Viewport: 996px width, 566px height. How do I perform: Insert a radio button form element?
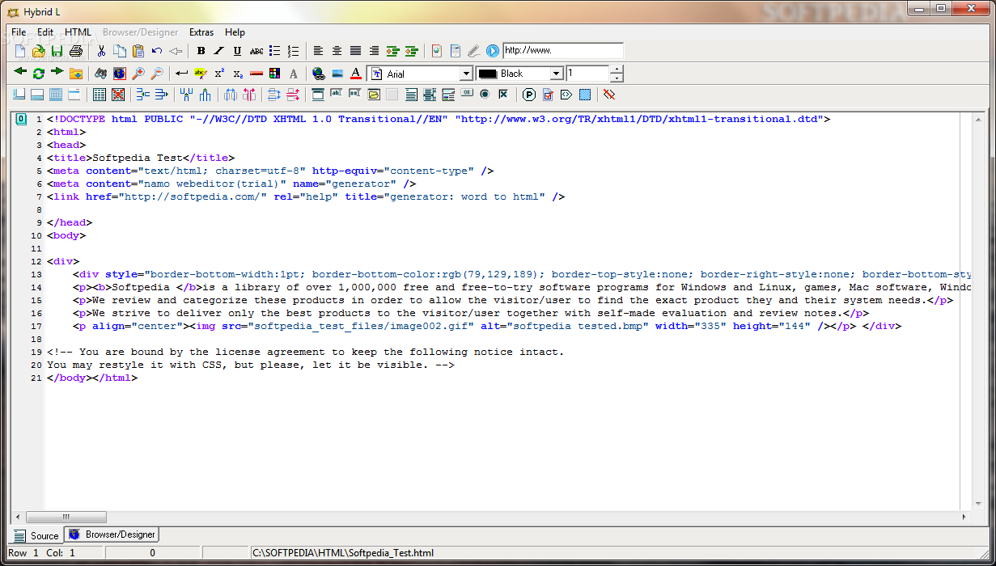click(x=485, y=95)
